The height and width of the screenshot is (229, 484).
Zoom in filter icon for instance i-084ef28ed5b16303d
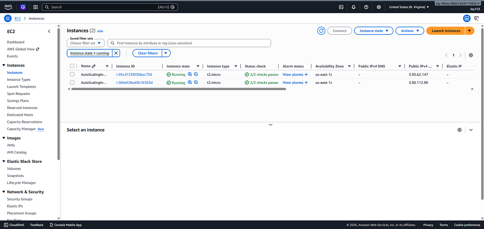pos(190,82)
